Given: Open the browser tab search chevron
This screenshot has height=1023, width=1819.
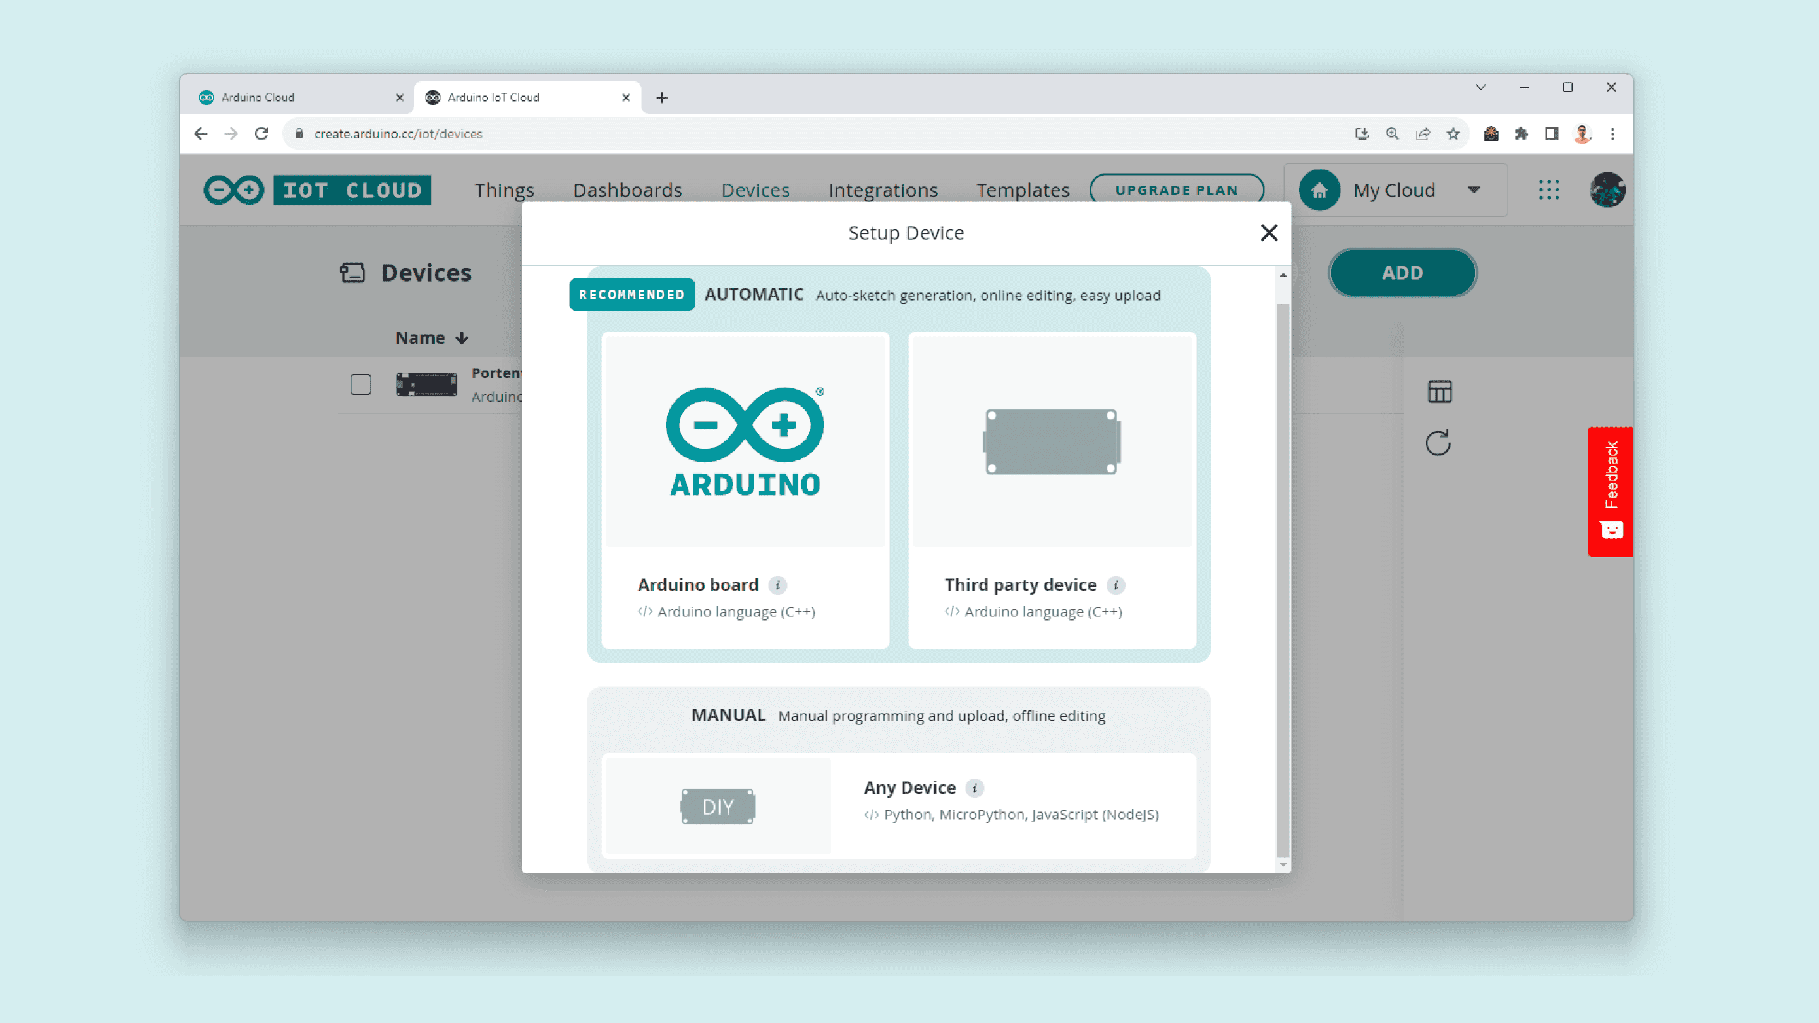Looking at the screenshot, I should (x=1480, y=88).
